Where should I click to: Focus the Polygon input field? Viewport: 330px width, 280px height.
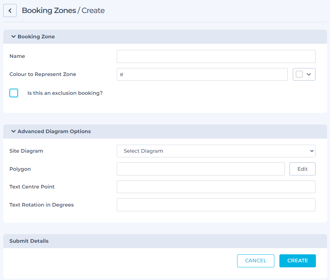coord(201,169)
